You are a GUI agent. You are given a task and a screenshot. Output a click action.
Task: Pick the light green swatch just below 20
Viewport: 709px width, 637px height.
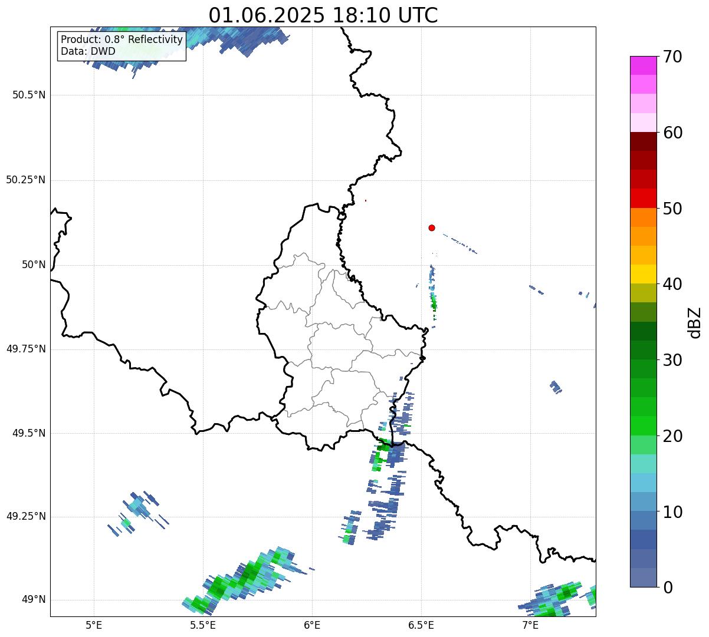643,445
